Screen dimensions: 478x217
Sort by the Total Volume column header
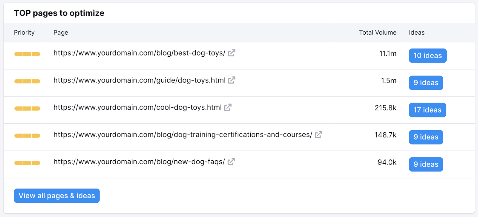point(377,32)
